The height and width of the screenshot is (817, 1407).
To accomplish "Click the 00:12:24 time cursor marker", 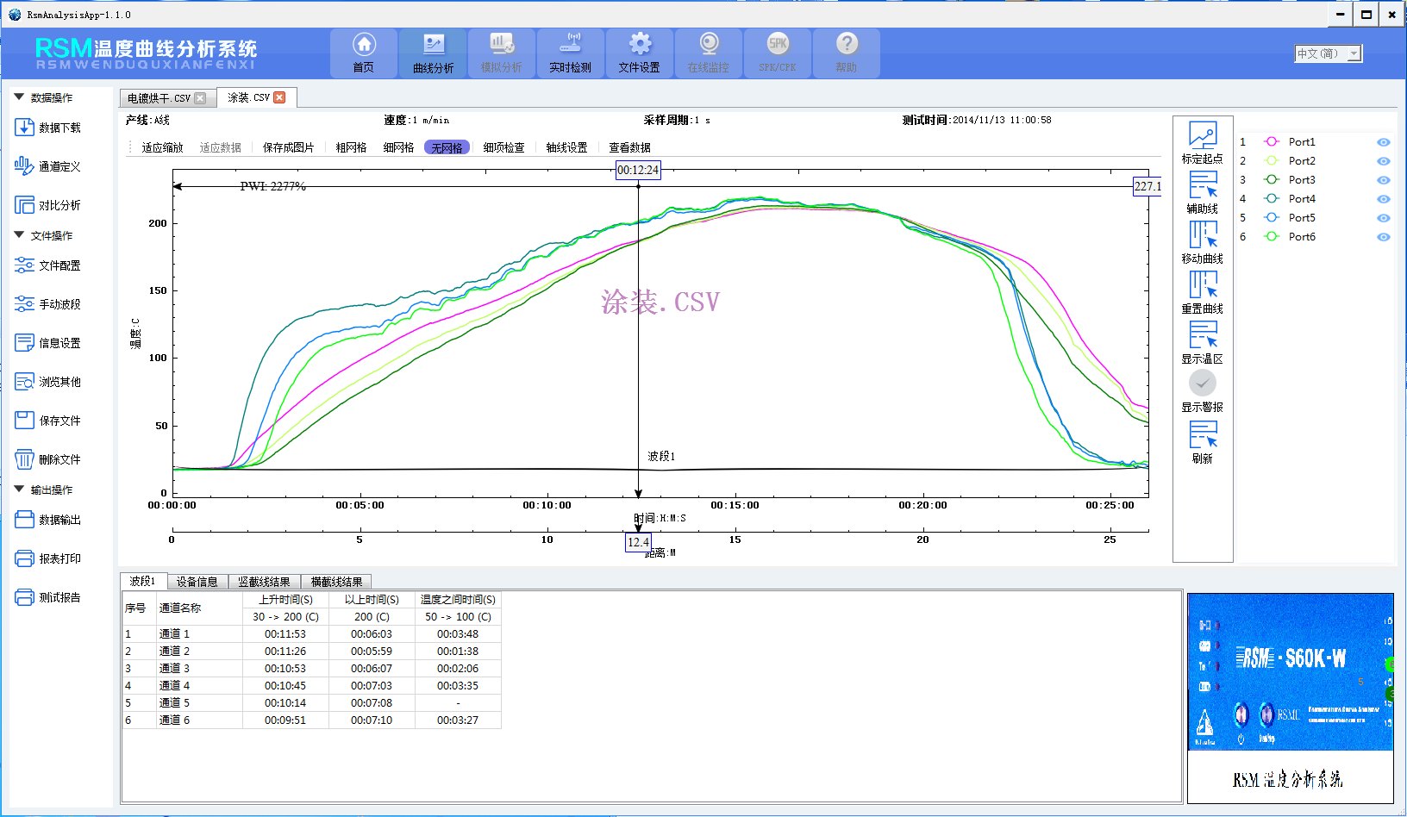I will tap(638, 170).
